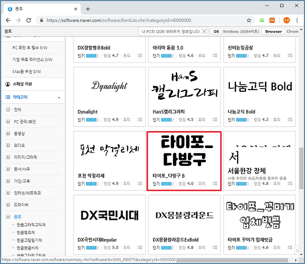305x264 pixels.
Task: Open the DX몽블랑라운드 preview image
Action: tap(184, 215)
